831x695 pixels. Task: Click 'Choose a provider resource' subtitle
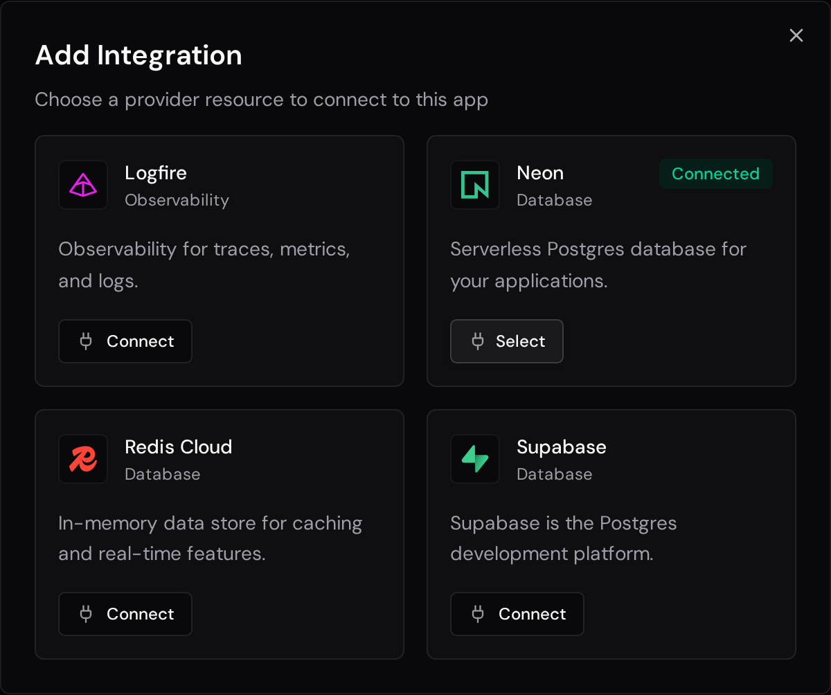tap(262, 100)
